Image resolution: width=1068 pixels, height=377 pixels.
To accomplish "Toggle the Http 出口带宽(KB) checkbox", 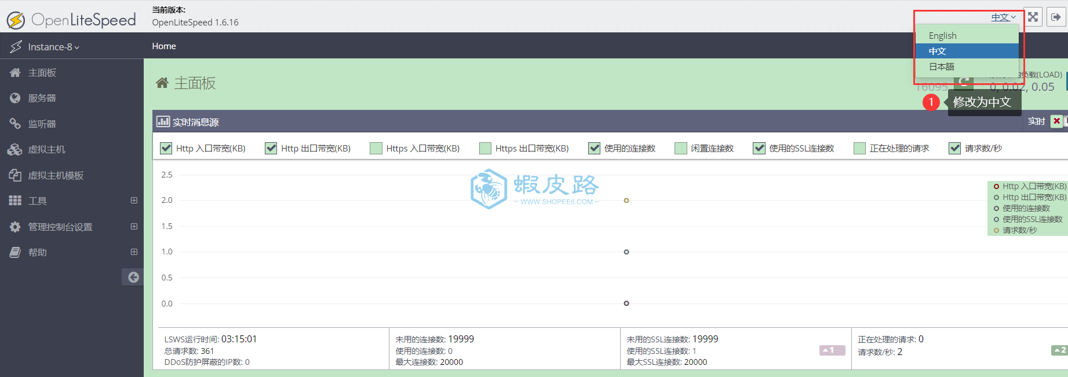I will [271, 148].
